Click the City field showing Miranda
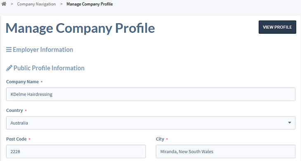The image size is (301, 161). (226, 152)
